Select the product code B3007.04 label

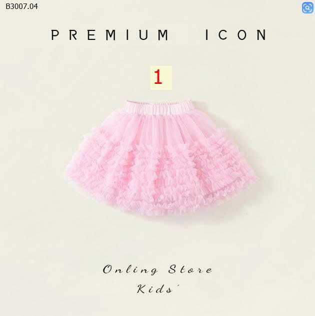[x=21, y=6]
